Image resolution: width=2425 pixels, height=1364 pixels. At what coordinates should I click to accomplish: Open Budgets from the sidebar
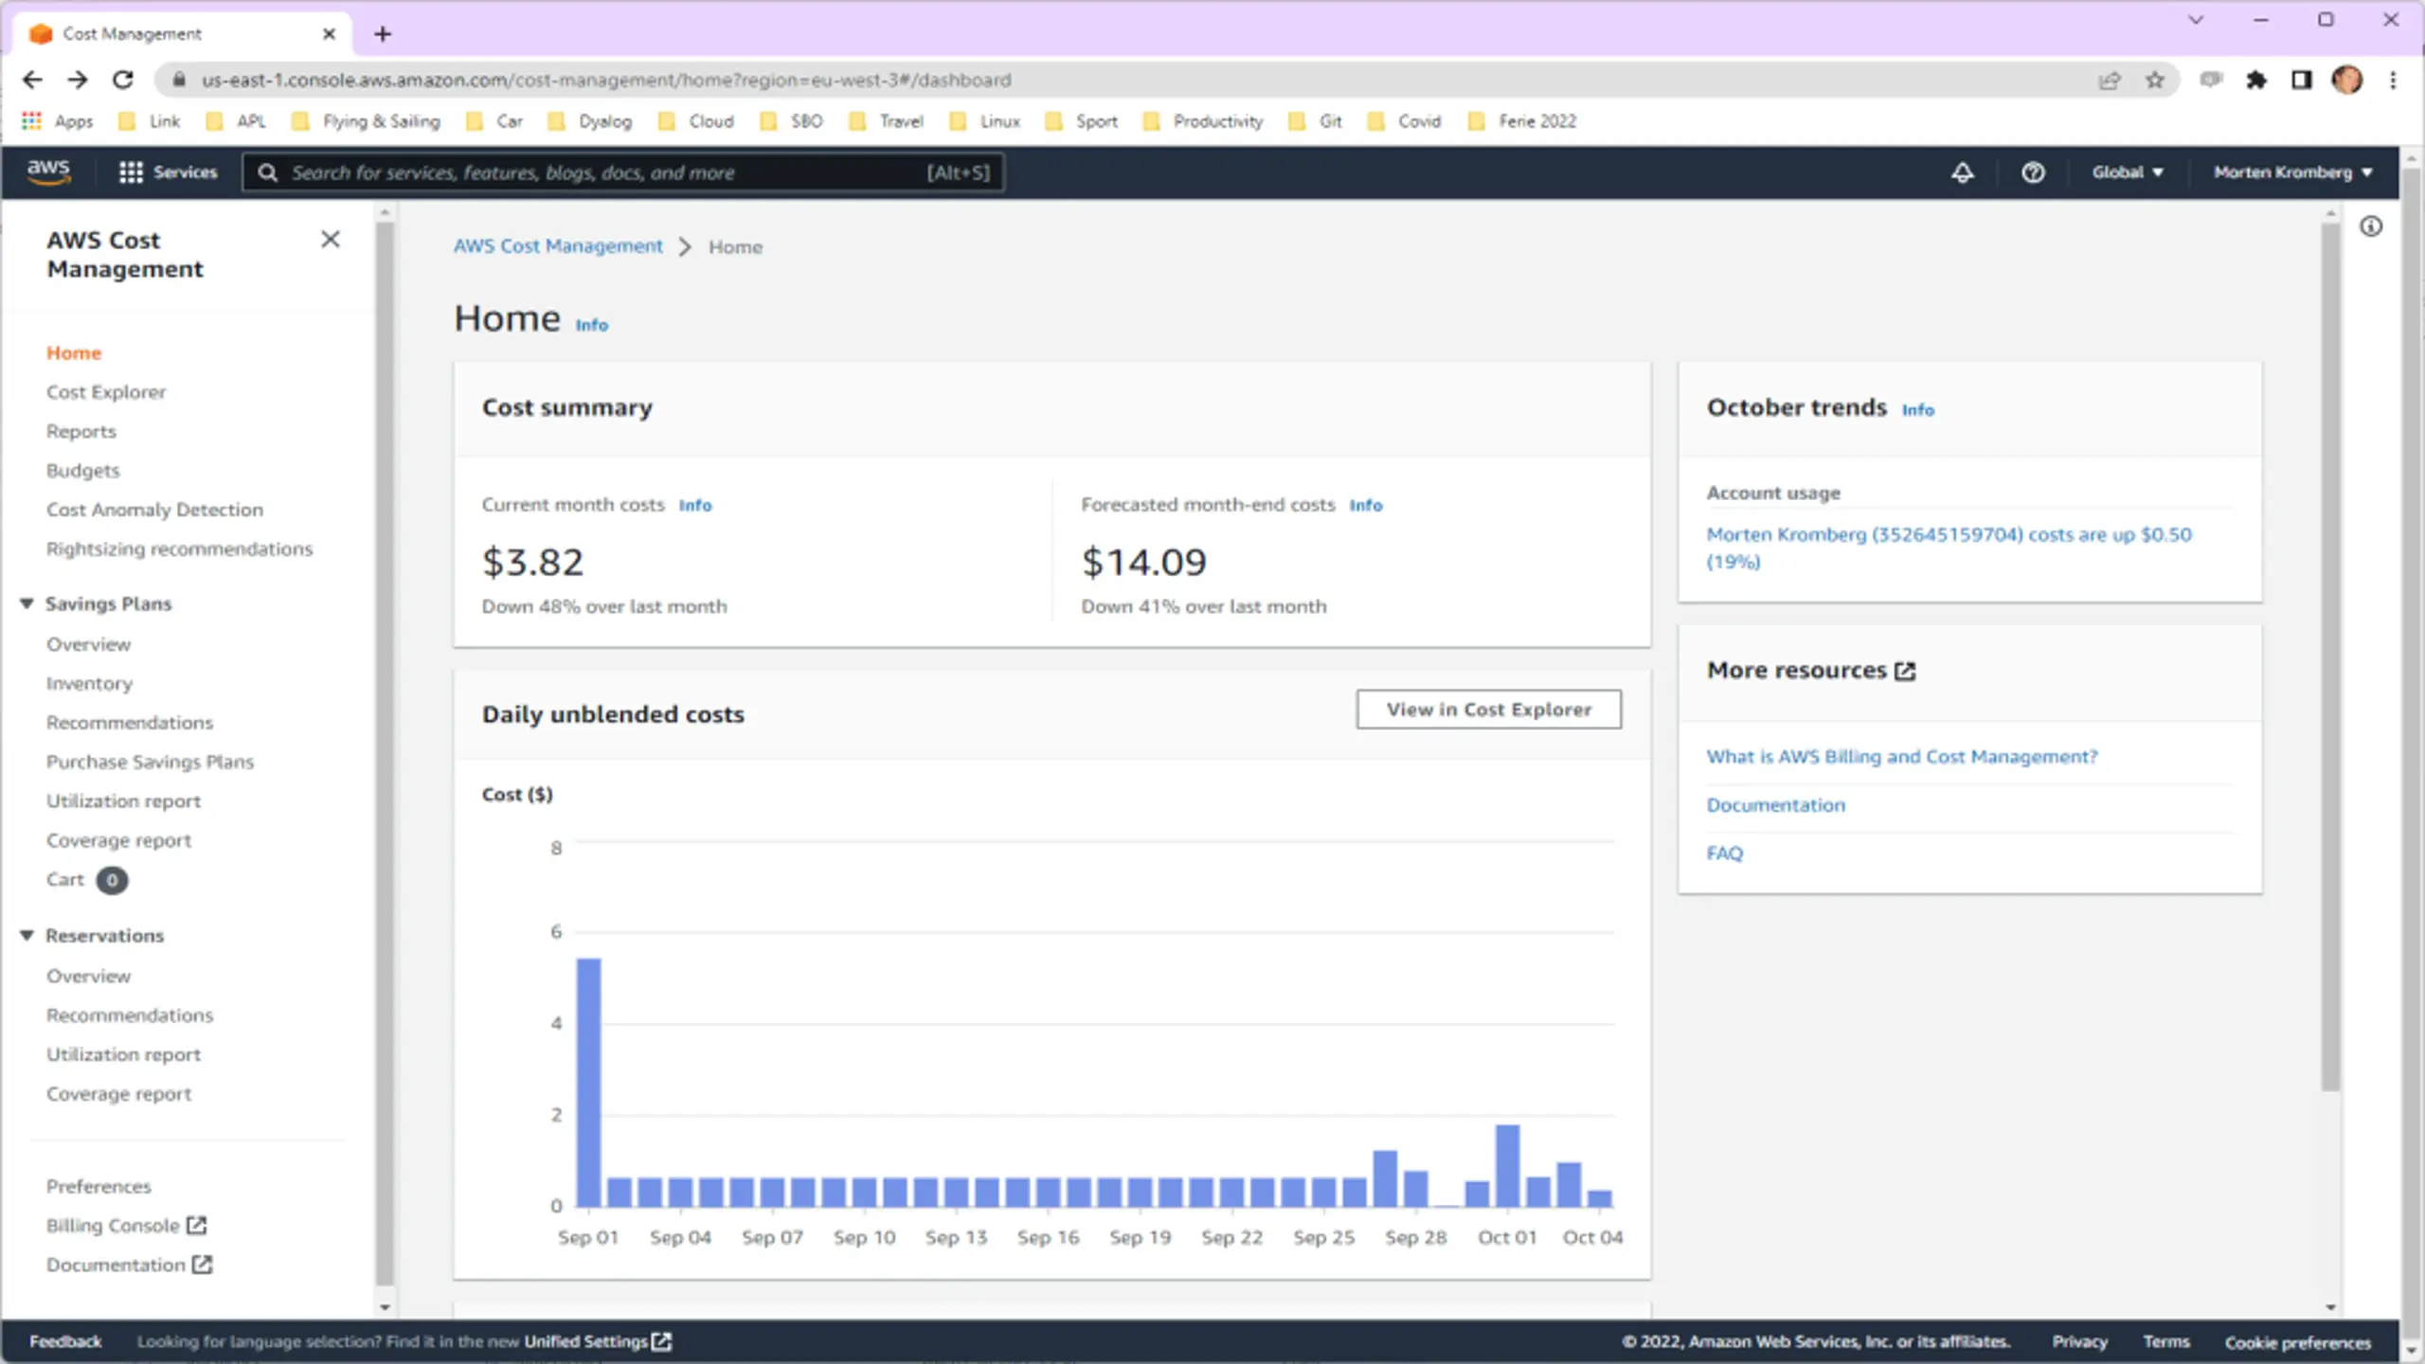click(x=83, y=471)
